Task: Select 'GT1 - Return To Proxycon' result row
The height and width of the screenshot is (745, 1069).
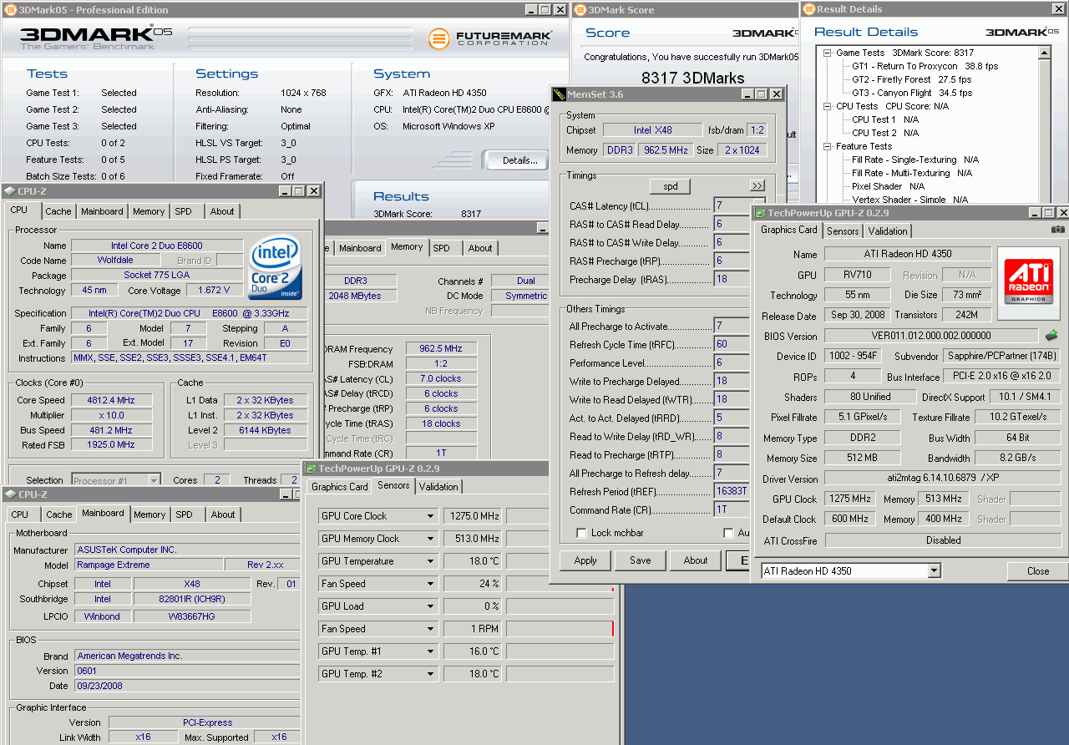Action: pyautogui.click(x=925, y=66)
